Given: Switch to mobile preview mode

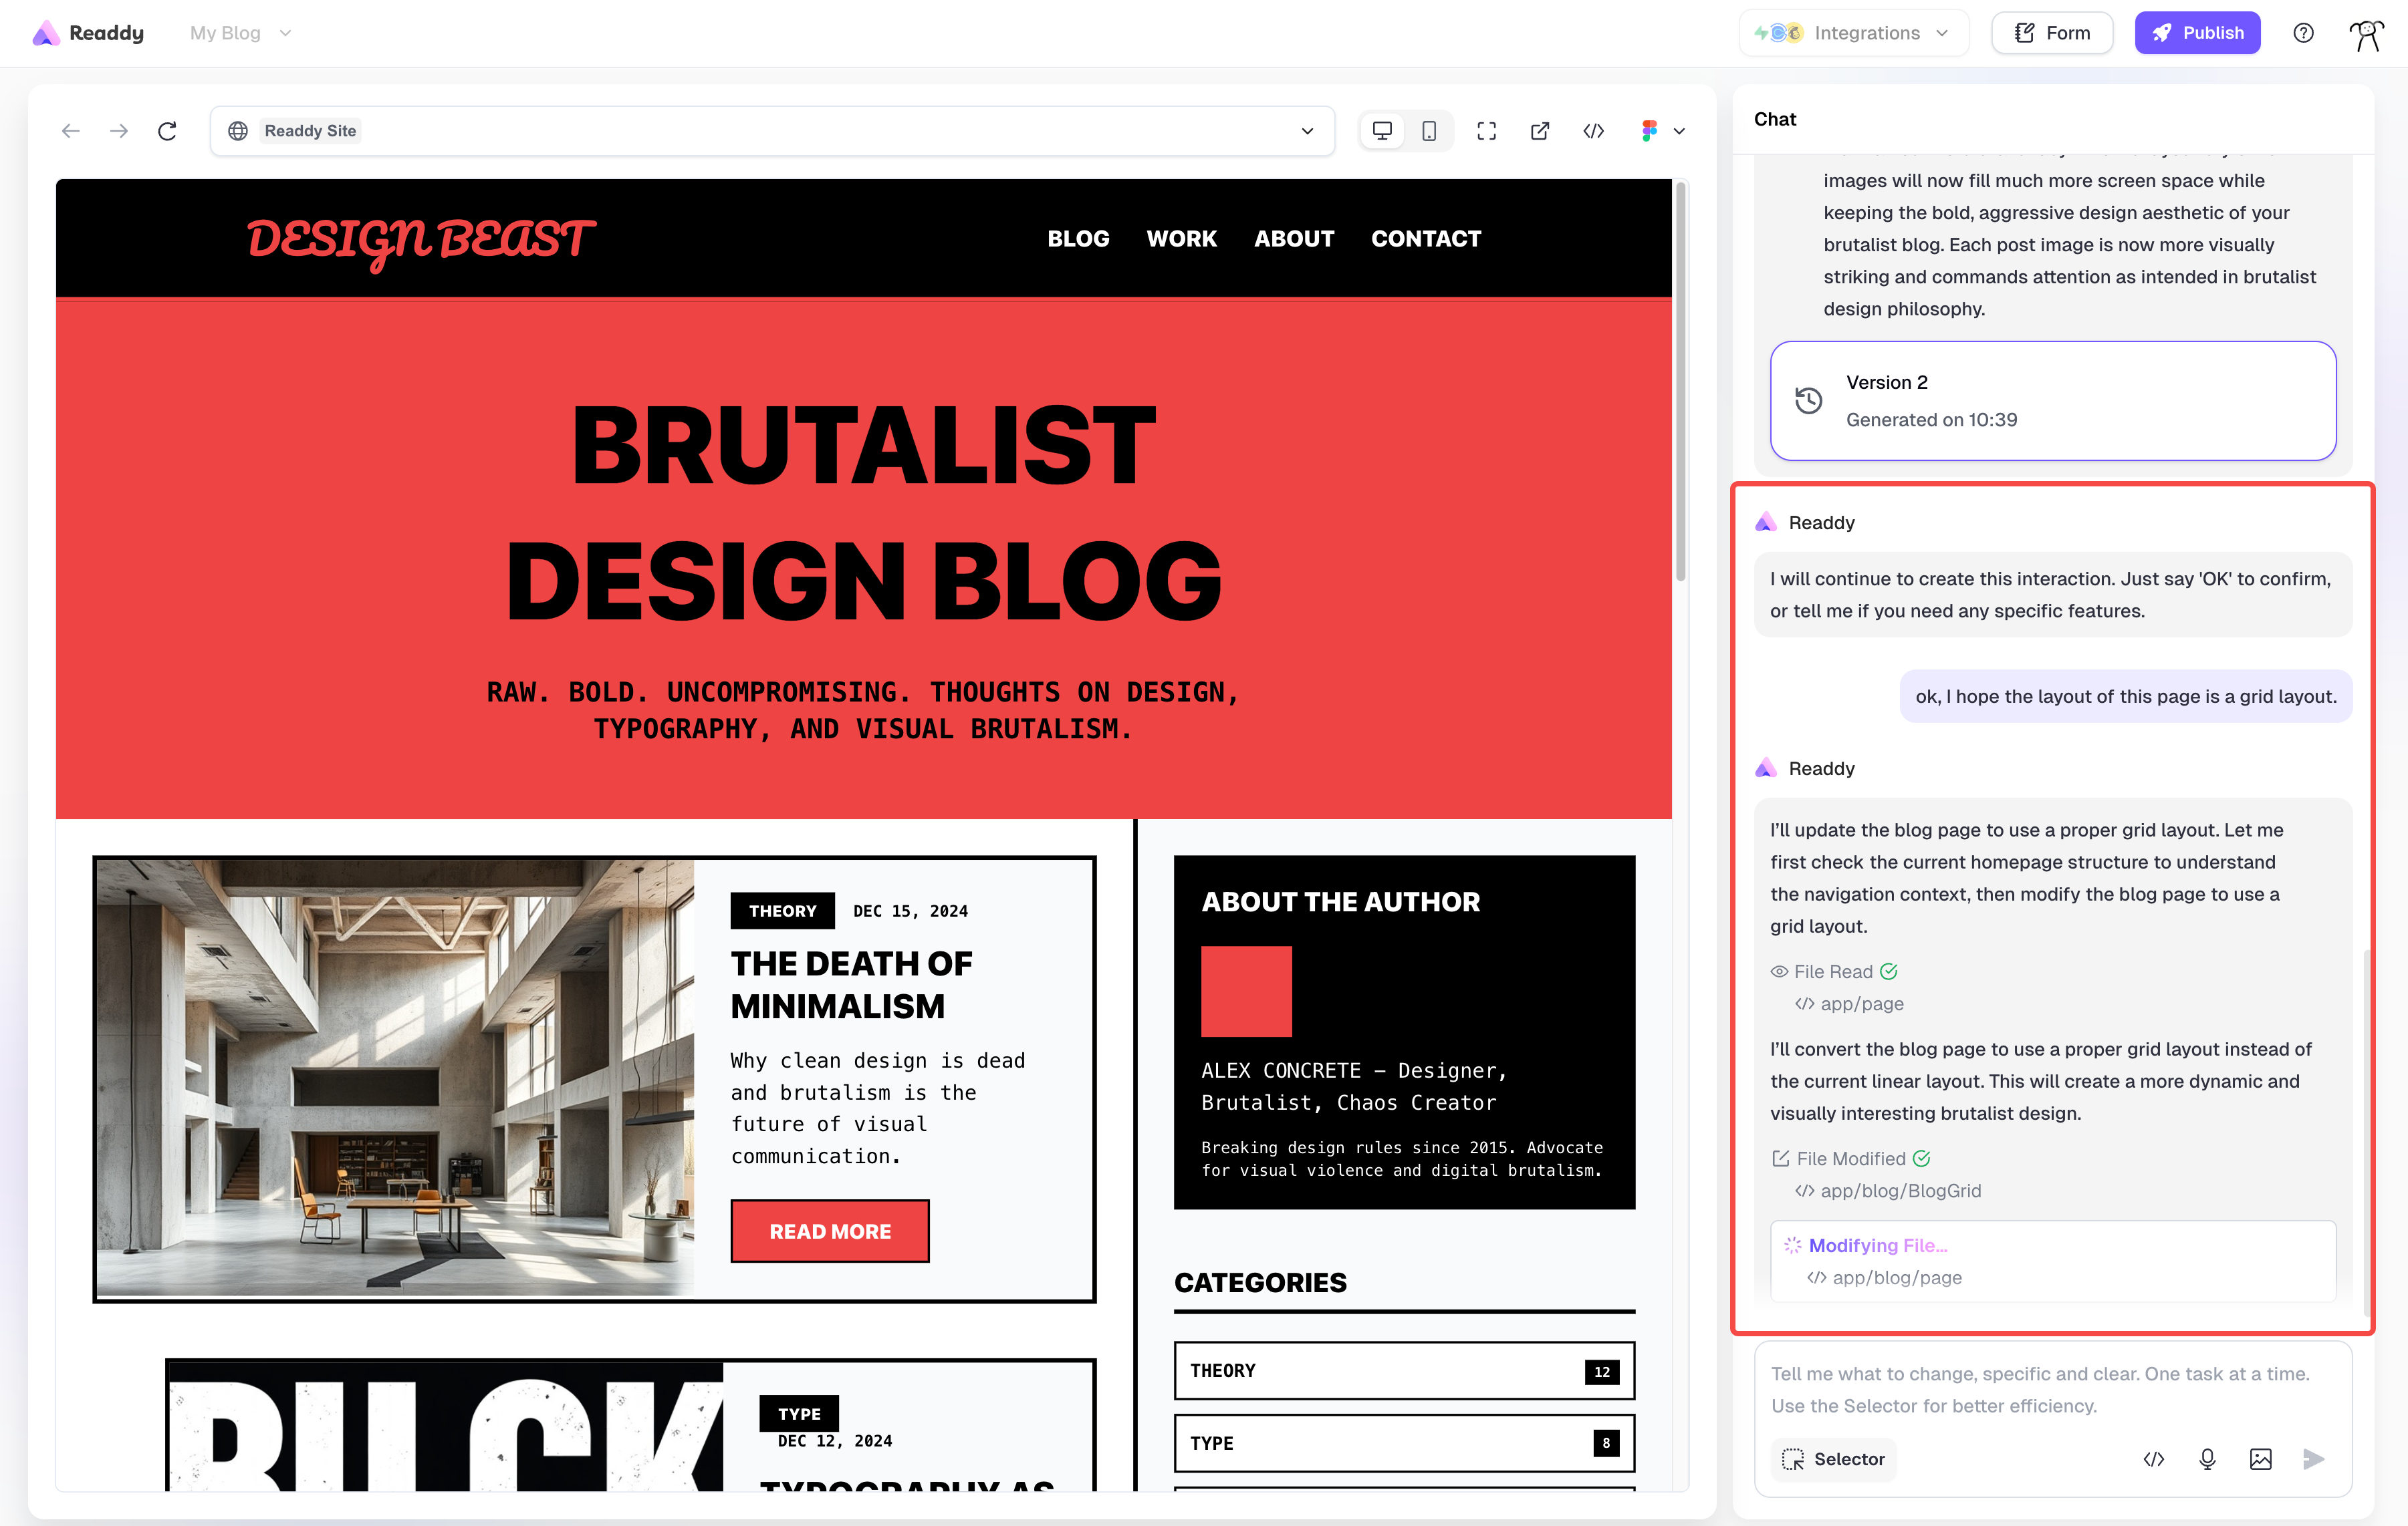Looking at the screenshot, I should point(1429,131).
